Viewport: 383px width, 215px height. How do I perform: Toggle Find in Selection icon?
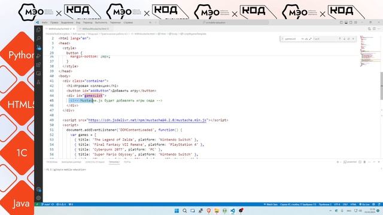point(349,39)
